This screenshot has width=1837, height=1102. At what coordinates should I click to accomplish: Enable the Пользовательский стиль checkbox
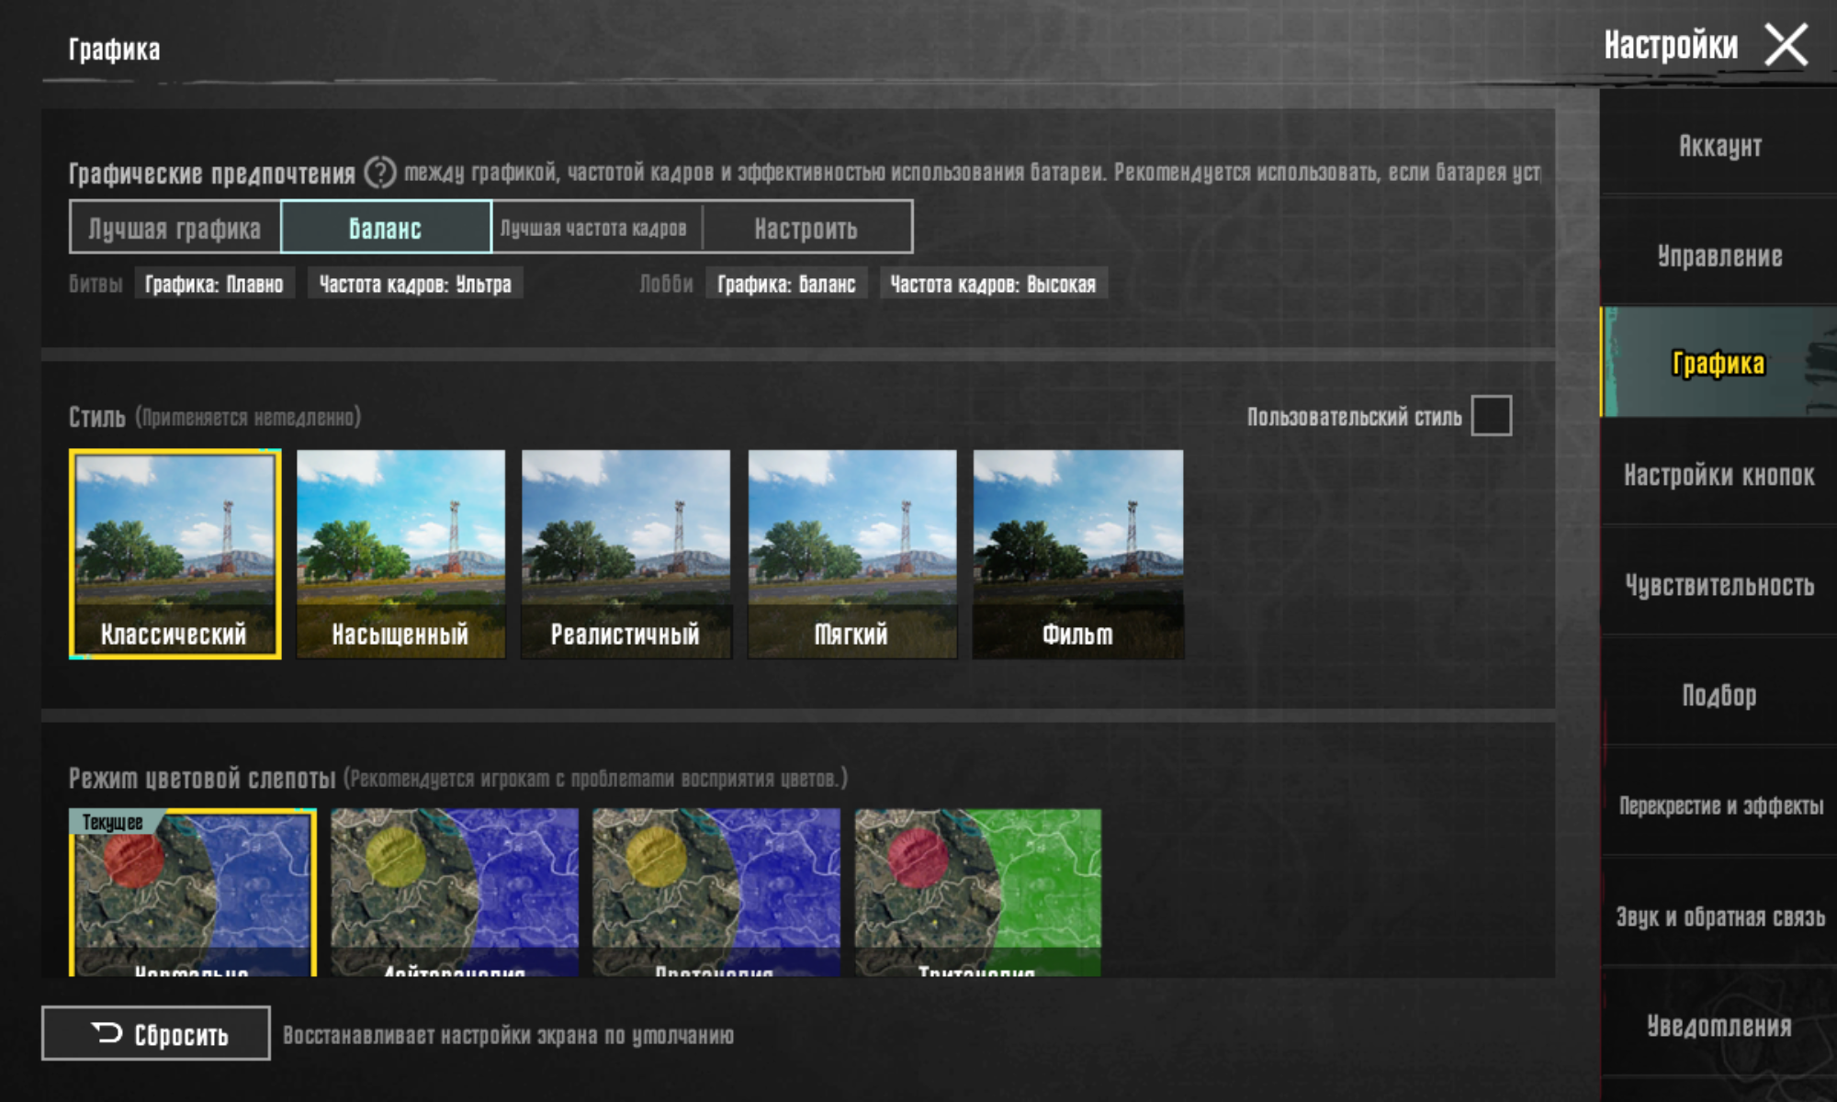point(1491,416)
